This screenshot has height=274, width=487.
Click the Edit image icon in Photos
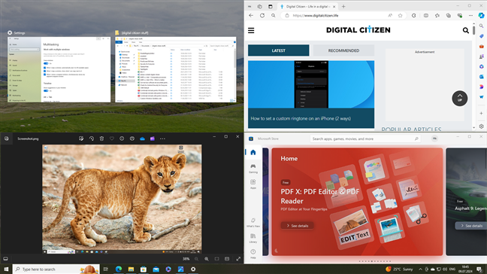pyautogui.click(x=81, y=139)
